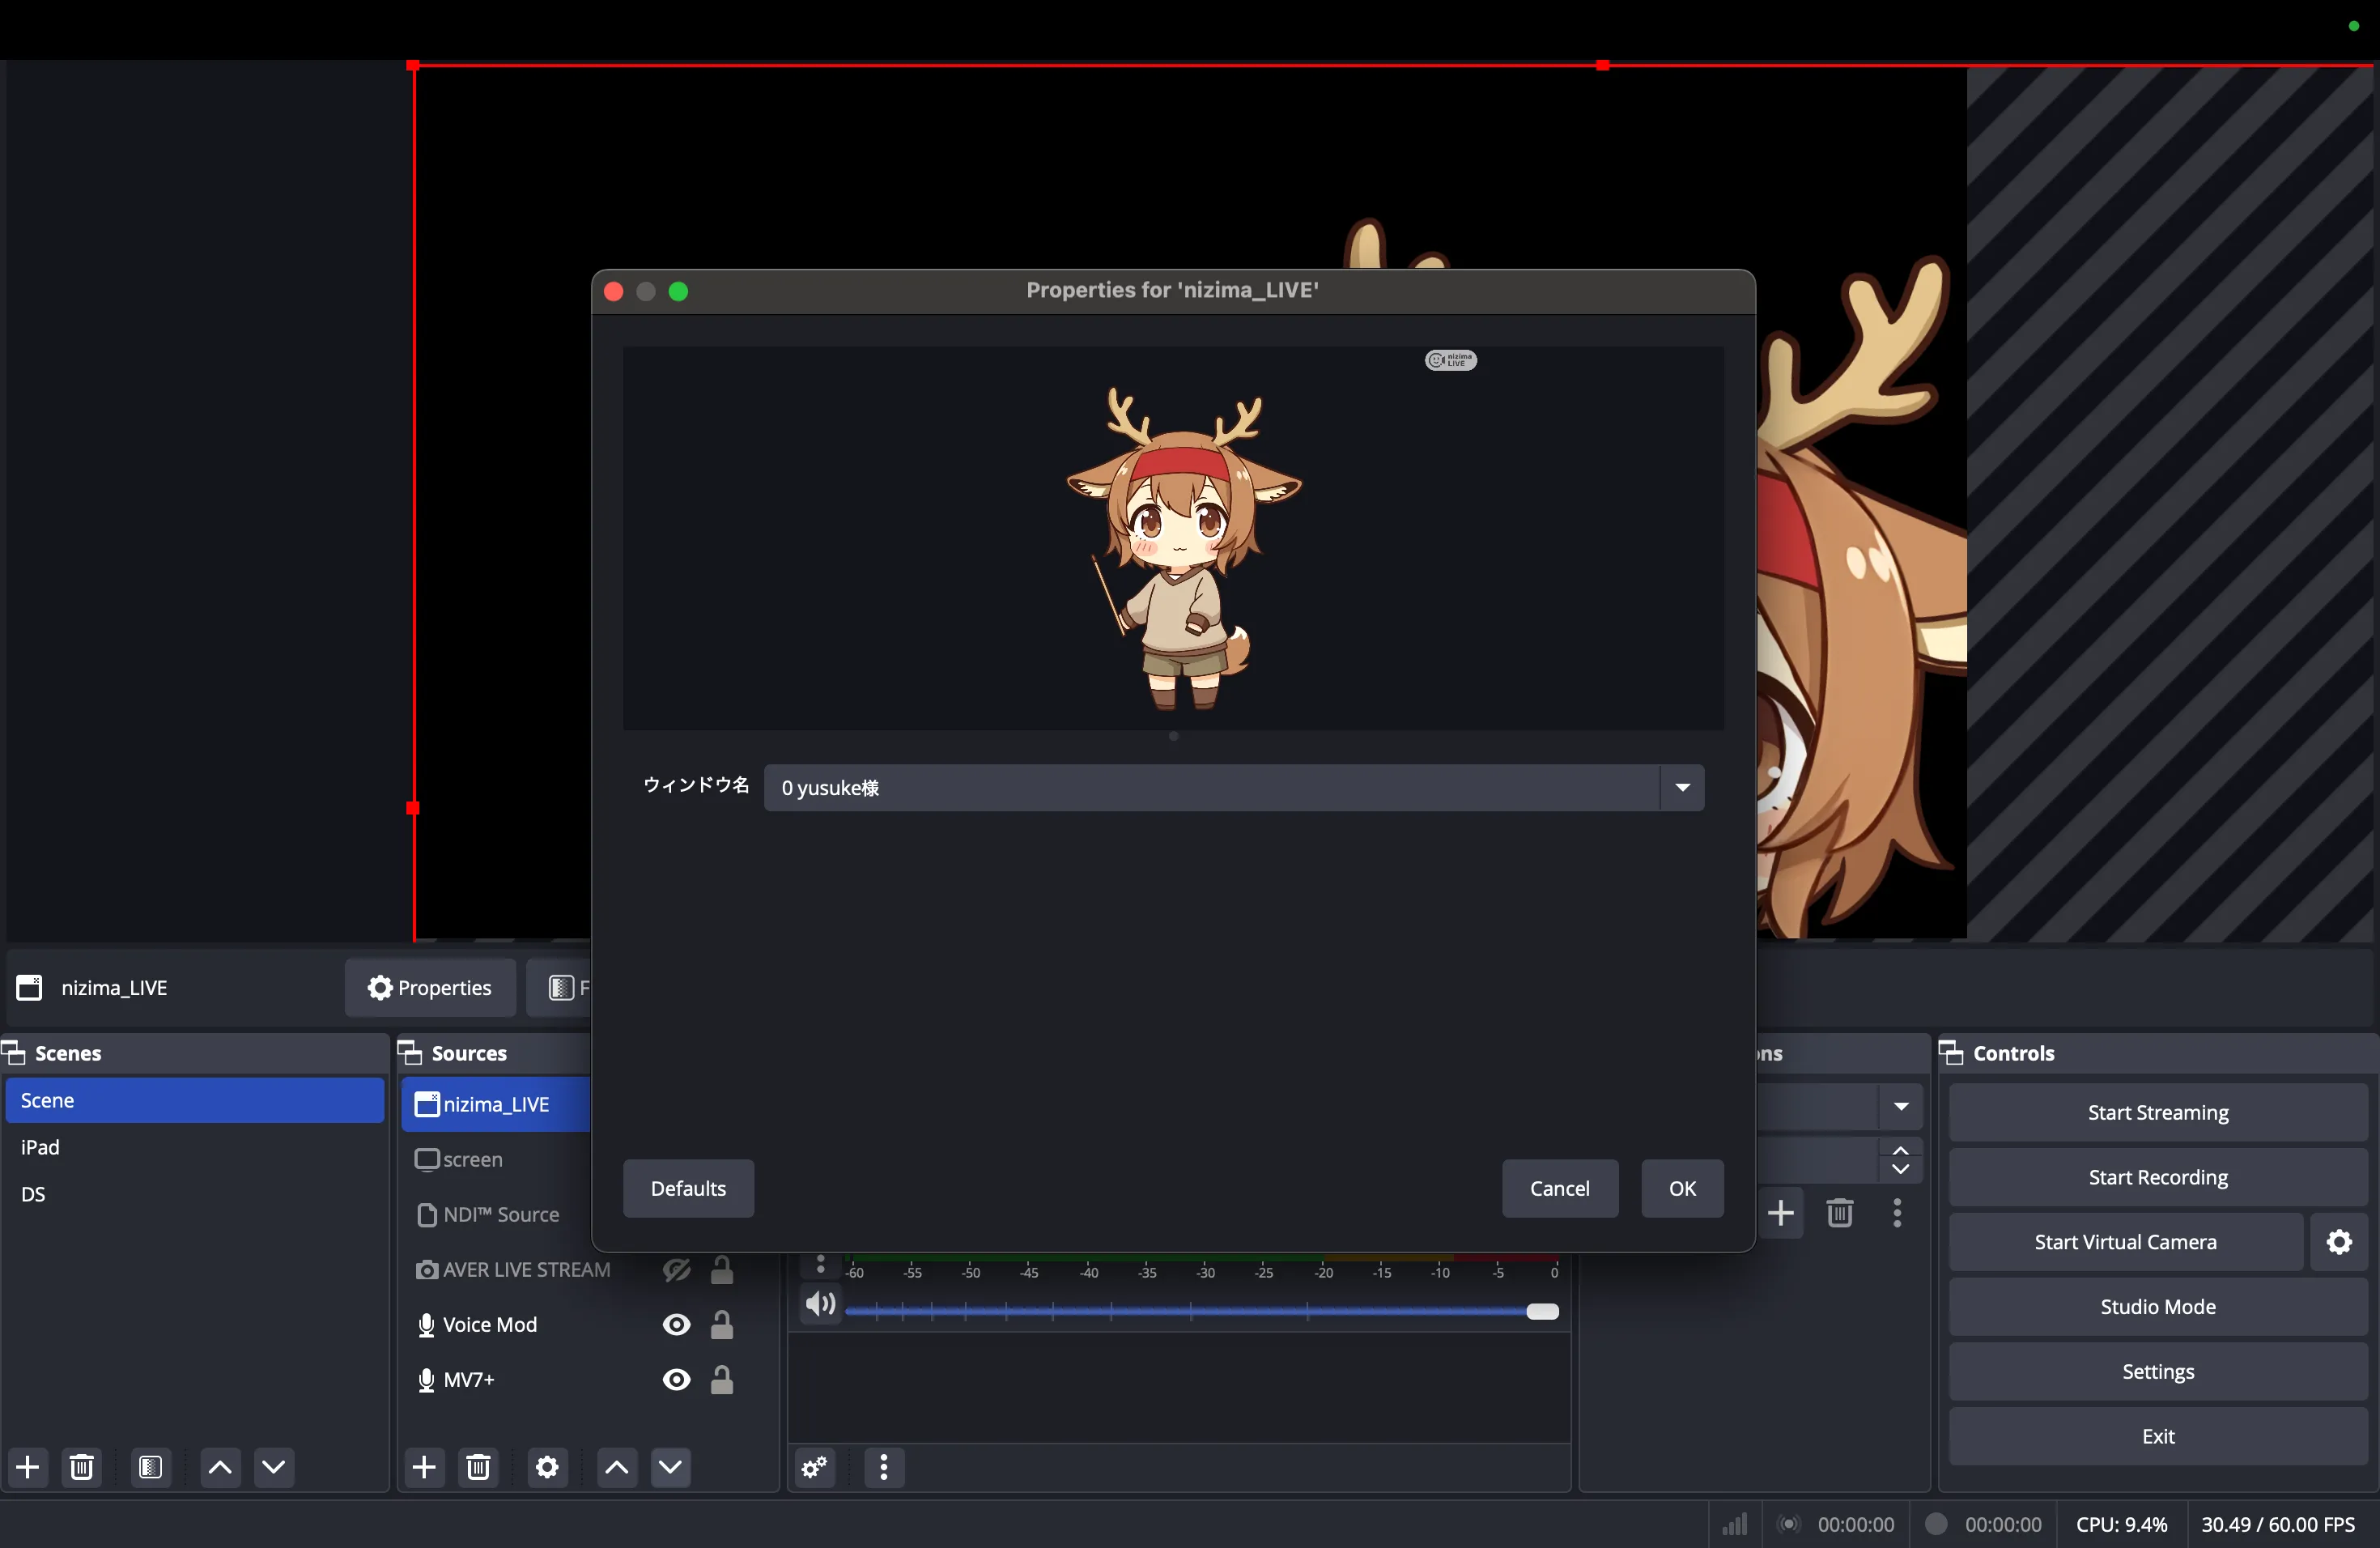Click Cancel in Properties dialog
Viewport: 2380px width, 1548px height.
click(x=1559, y=1188)
